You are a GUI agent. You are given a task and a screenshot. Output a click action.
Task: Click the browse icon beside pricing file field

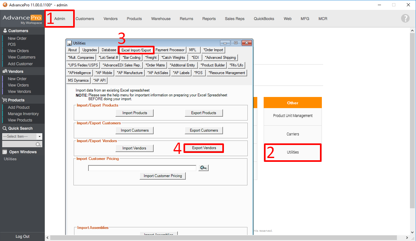click(203, 168)
